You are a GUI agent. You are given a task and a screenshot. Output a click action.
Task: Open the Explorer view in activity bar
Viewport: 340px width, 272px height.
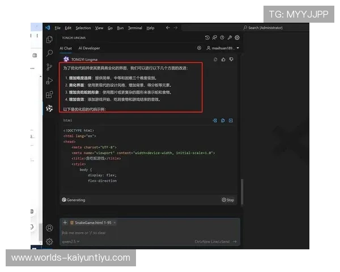coord(50,39)
